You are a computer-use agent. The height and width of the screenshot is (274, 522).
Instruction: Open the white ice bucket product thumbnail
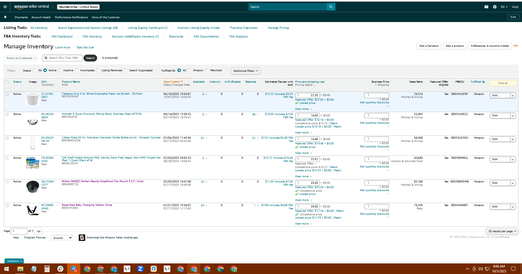[33, 99]
